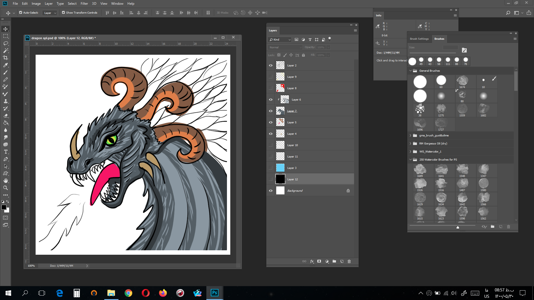Open the Select menu
Image resolution: width=534 pixels, height=300 pixels.
[x=72, y=4]
